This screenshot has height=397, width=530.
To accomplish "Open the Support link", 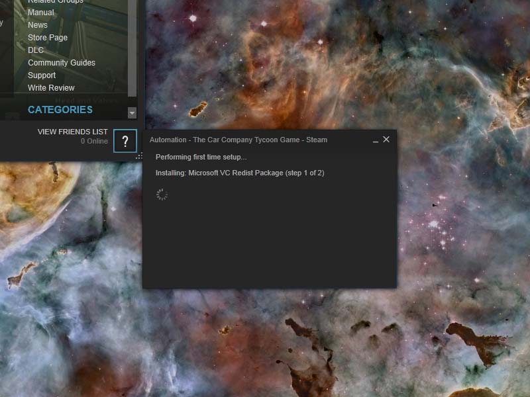I will click(42, 75).
